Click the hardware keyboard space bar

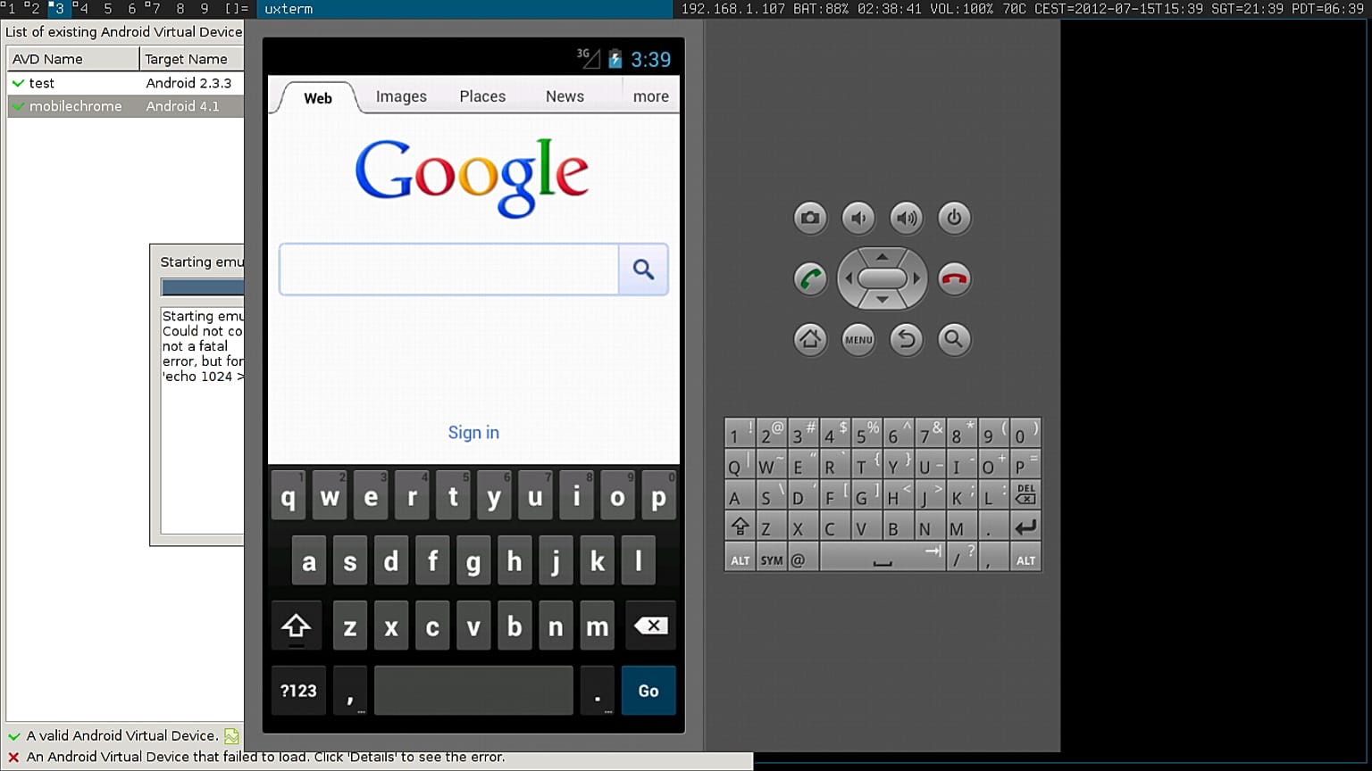pos(883,558)
